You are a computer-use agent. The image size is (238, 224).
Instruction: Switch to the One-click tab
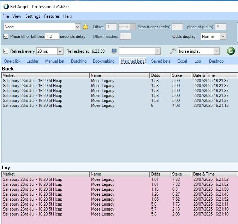[x=12, y=61]
